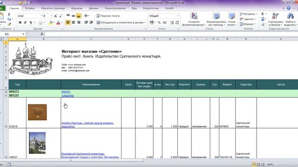The width and height of the screenshot is (298, 167).
Task: Click the Copy icon in clipboard group
Action: (x=9, y=19)
